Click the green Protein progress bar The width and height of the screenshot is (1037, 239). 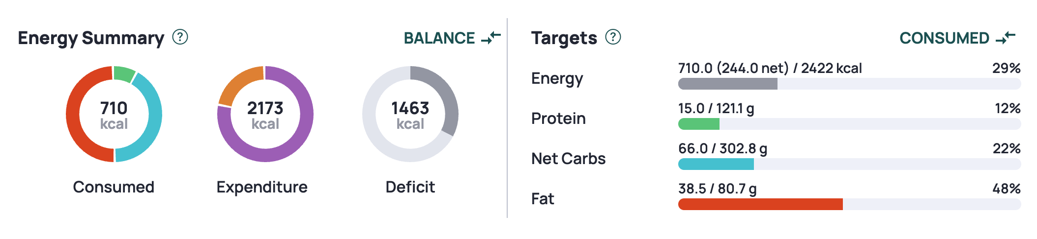(699, 124)
